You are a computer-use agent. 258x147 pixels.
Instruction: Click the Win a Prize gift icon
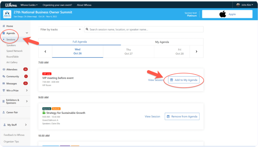point(4,90)
